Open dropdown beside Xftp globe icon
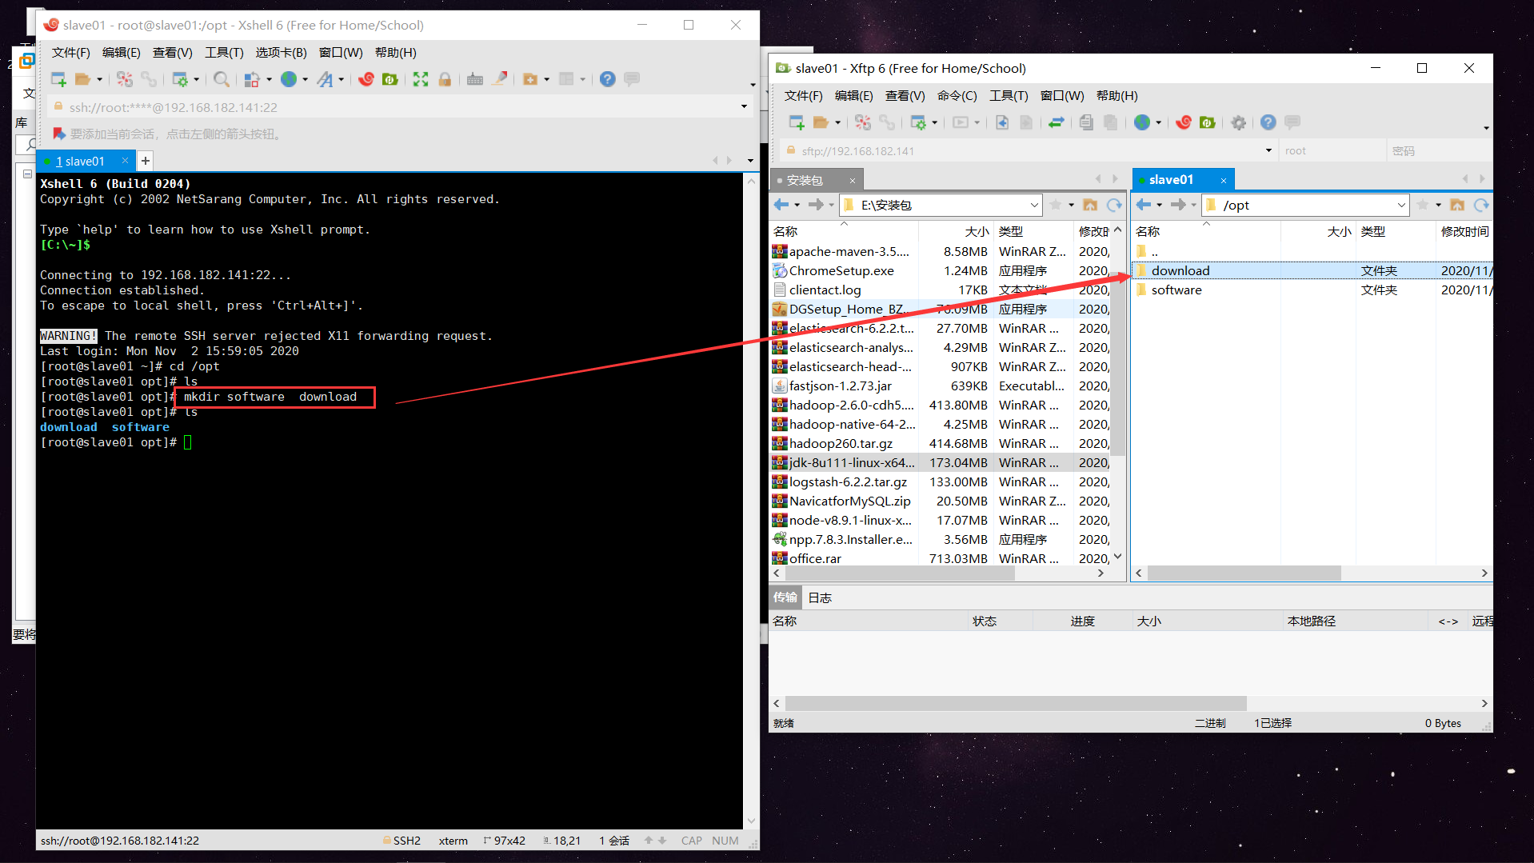This screenshot has height=863, width=1534. 1158,122
